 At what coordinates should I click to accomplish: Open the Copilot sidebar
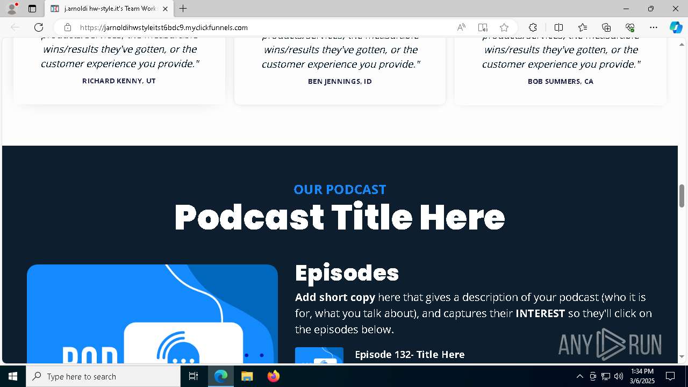click(676, 27)
